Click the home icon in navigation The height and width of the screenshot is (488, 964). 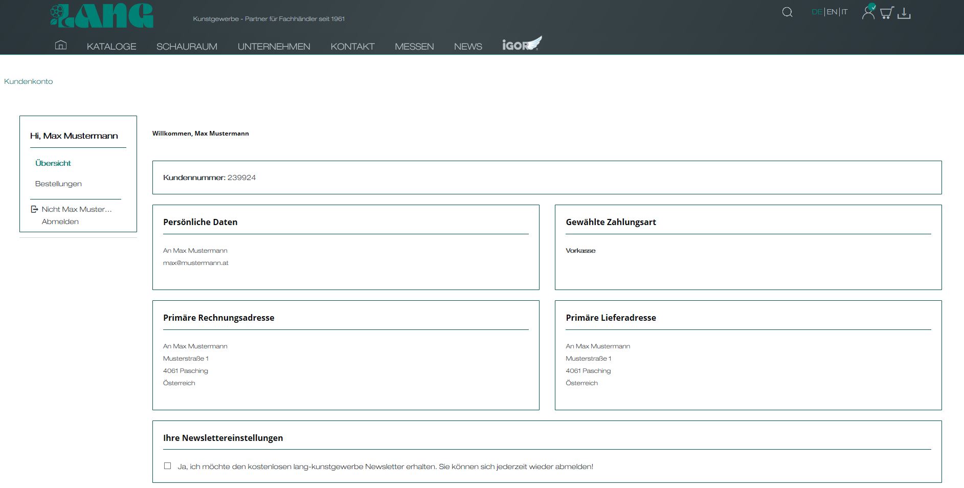coord(60,45)
